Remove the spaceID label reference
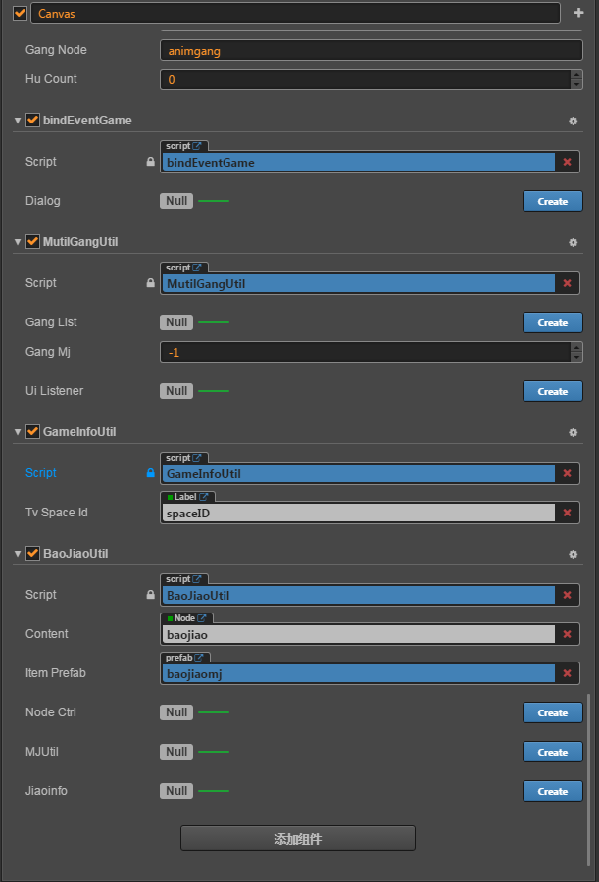The image size is (599, 882). coord(567,513)
